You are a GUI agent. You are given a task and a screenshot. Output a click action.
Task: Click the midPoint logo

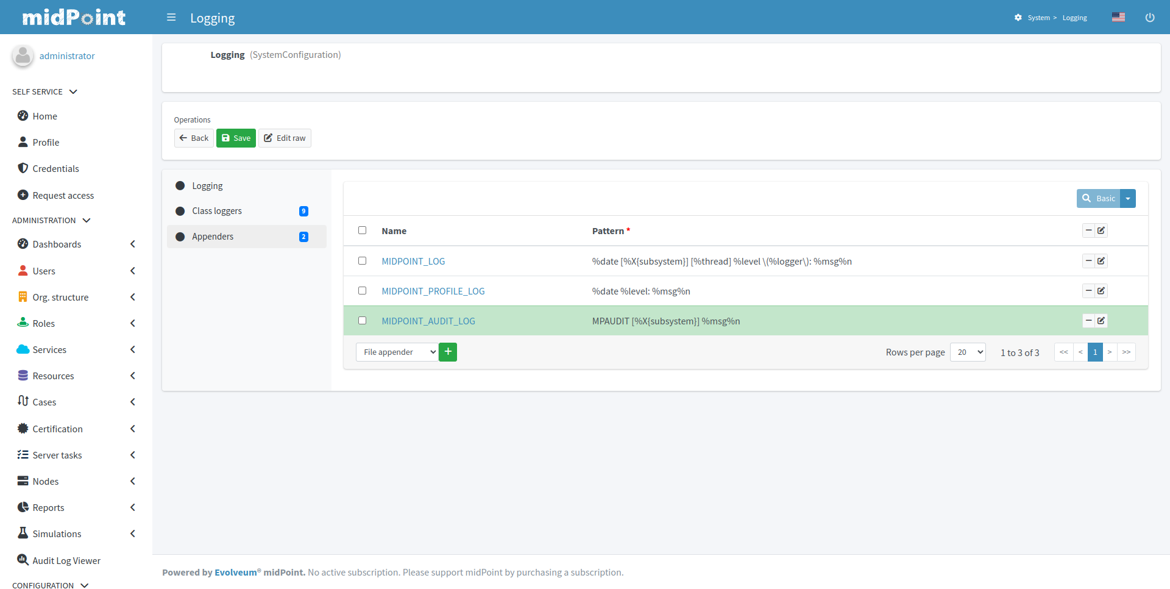point(74,17)
